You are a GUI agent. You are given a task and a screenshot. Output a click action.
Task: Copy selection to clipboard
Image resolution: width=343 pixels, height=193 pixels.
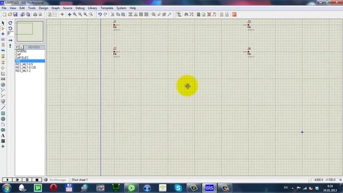coord(118,14)
